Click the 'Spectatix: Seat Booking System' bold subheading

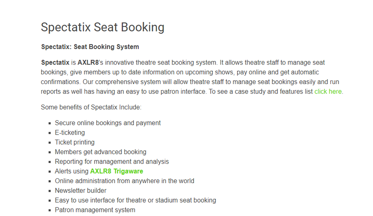pos(90,47)
